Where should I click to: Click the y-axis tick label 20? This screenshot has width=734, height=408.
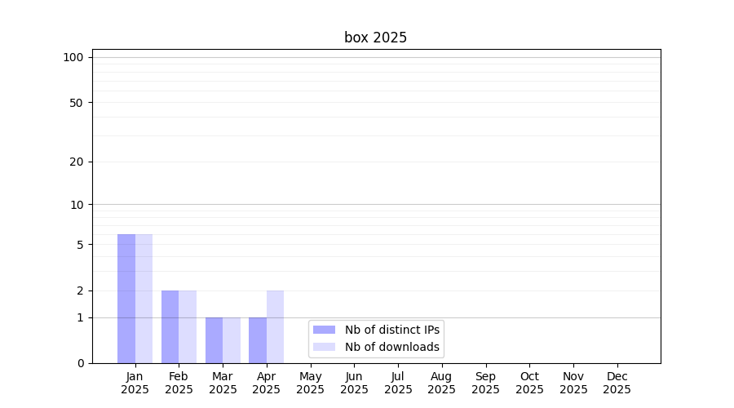point(77,162)
